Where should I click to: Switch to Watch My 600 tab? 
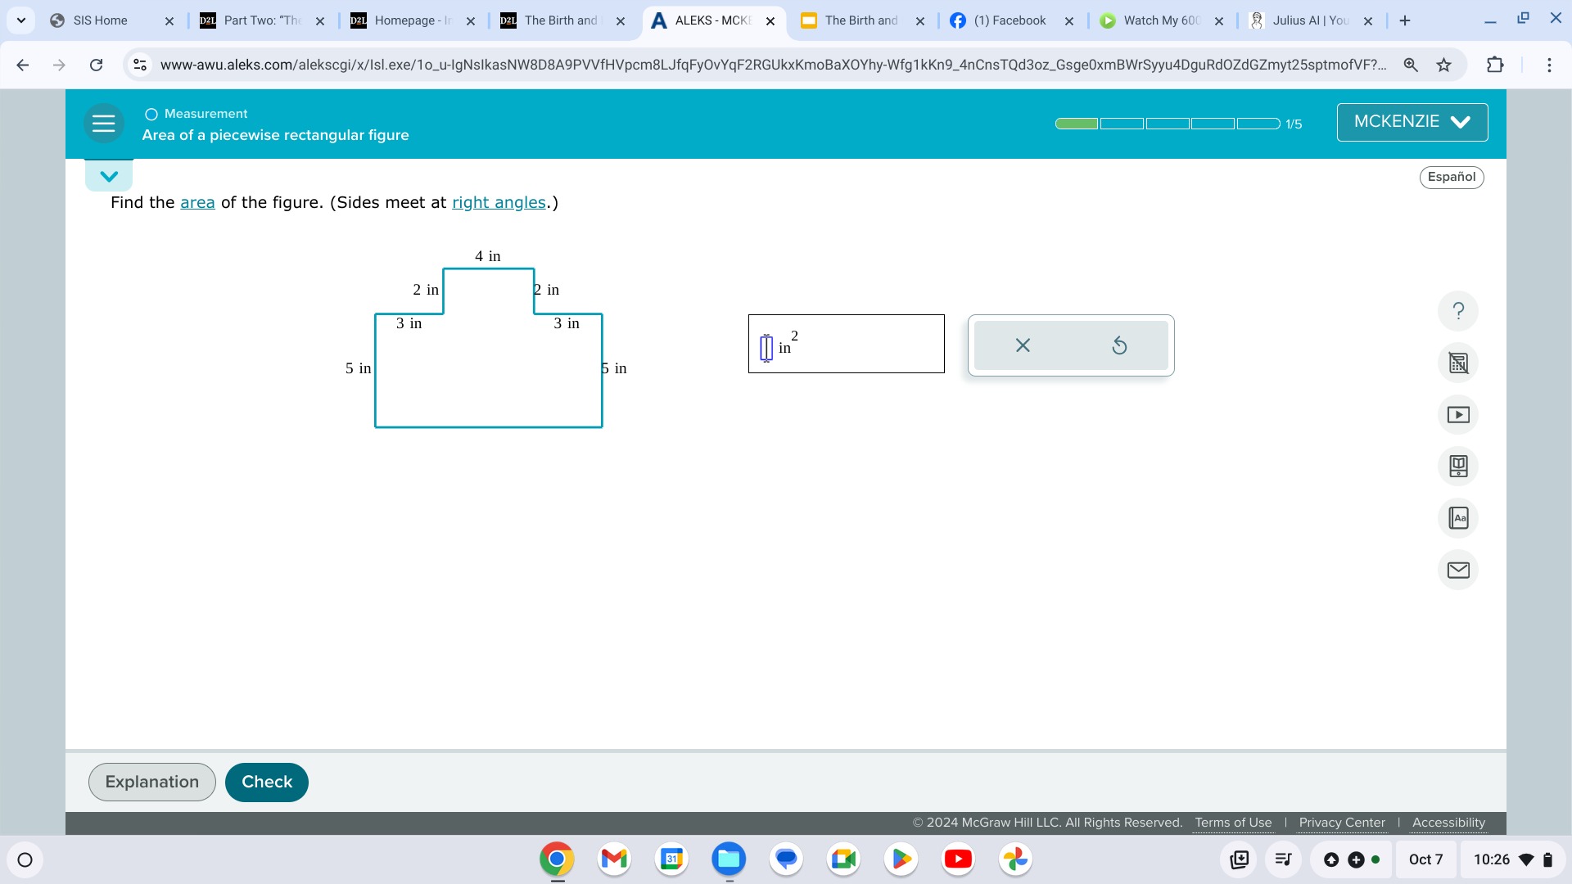pos(1161,20)
